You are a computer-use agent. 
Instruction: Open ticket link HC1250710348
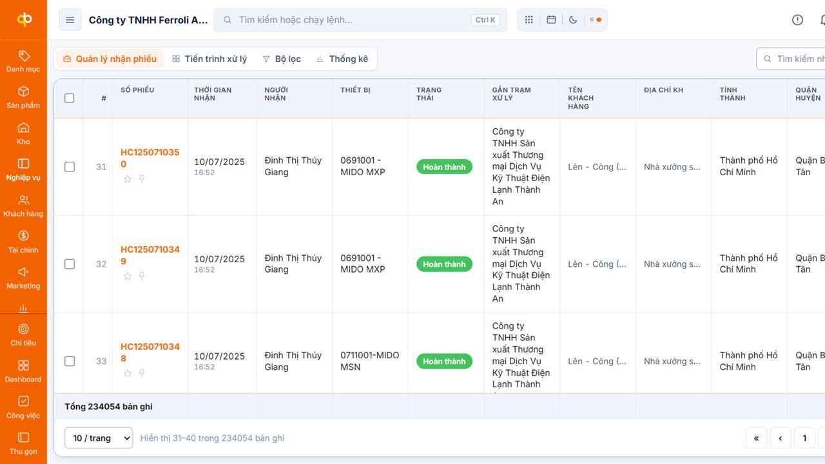[150, 353]
